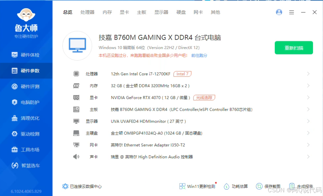Click the 硬件体检 monitor icon

pyautogui.click(x=15, y=55)
